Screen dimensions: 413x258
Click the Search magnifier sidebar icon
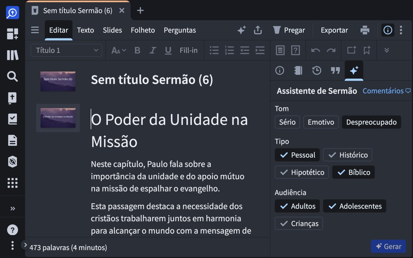tap(12, 76)
